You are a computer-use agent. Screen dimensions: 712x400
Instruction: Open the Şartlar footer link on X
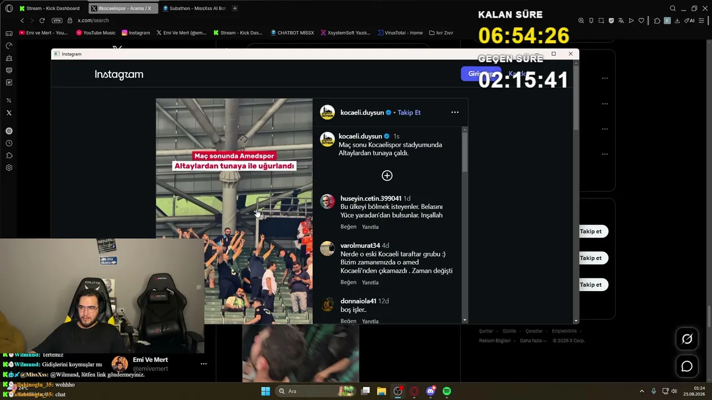(486, 331)
